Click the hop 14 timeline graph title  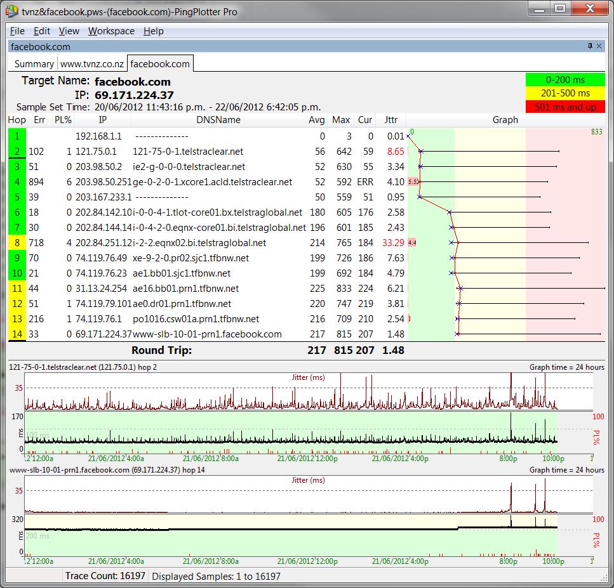click(107, 470)
